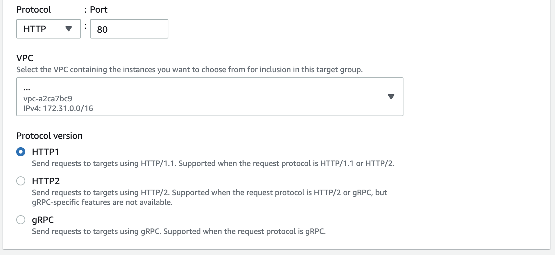
Task: Click the HTTP2 description about gRPC-specific features
Action: coord(209,197)
